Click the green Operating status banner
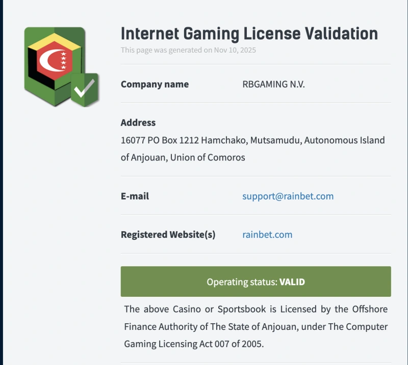The height and width of the screenshot is (365, 408). coord(256,282)
